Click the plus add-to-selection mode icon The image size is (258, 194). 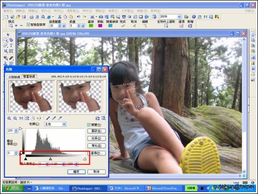[x=16, y=26]
